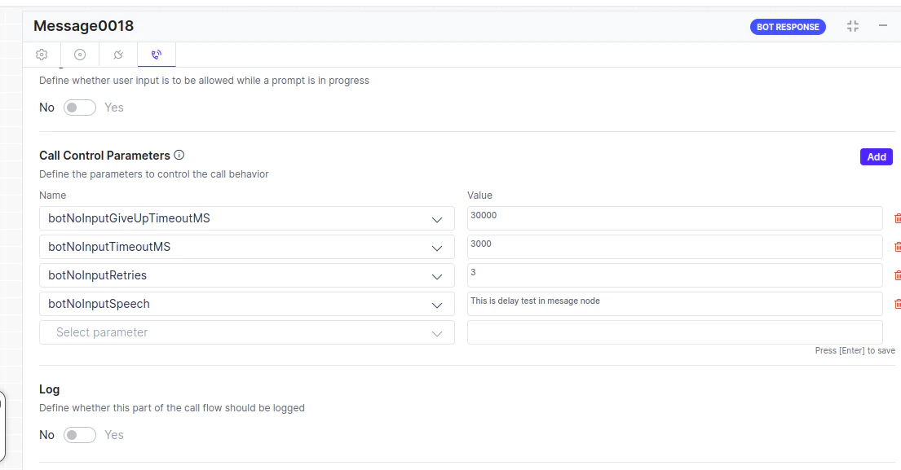Remove the botNoInputTimeoutMS parameter
The height and width of the screenshot is (470, 901).
point(897,246)
